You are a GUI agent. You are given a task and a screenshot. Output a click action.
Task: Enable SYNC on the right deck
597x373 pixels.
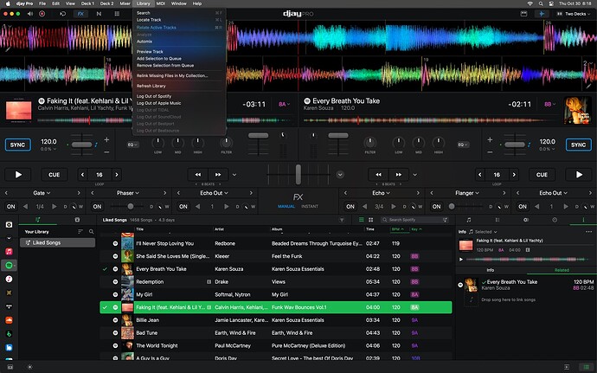(x=580, y=145)
